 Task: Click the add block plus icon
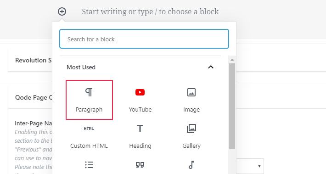(62, 11)
